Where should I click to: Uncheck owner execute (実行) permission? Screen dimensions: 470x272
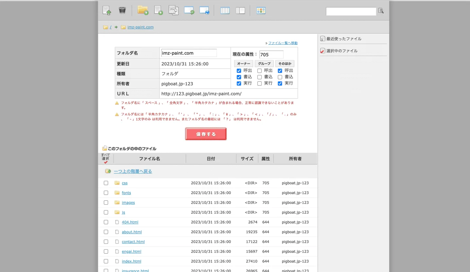[239, 83]
